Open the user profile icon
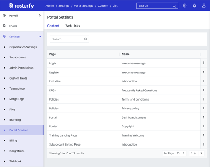This screenshot has width=210, height=167. click(204, 5)
